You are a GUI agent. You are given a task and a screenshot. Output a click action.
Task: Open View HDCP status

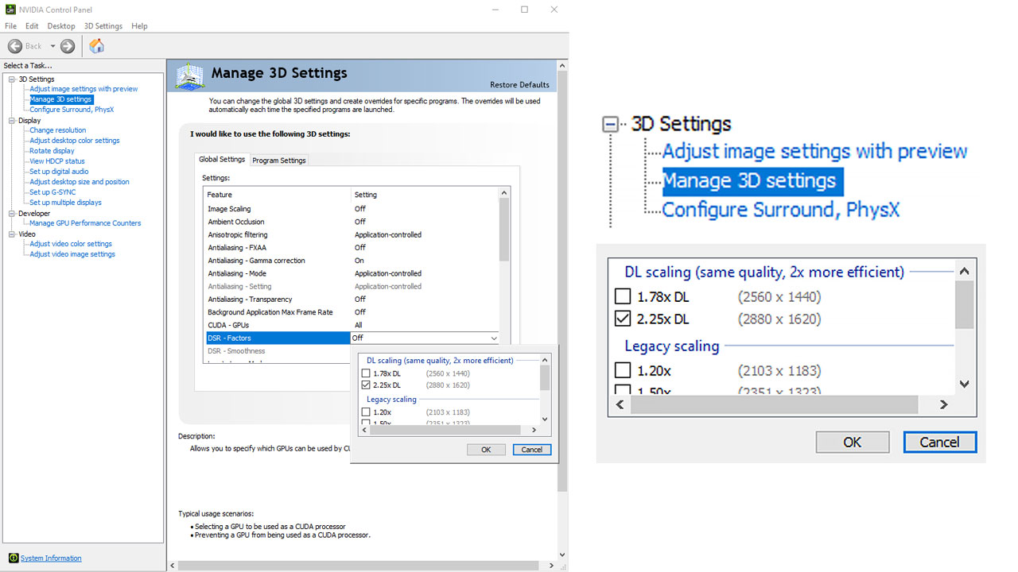56,161
